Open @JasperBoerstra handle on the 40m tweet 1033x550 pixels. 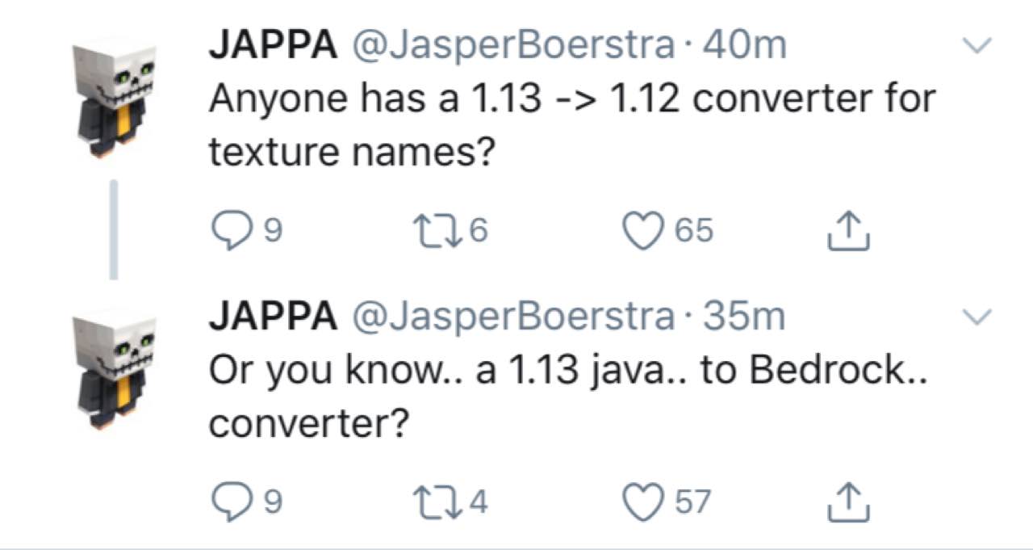click(x=512, y=45)
